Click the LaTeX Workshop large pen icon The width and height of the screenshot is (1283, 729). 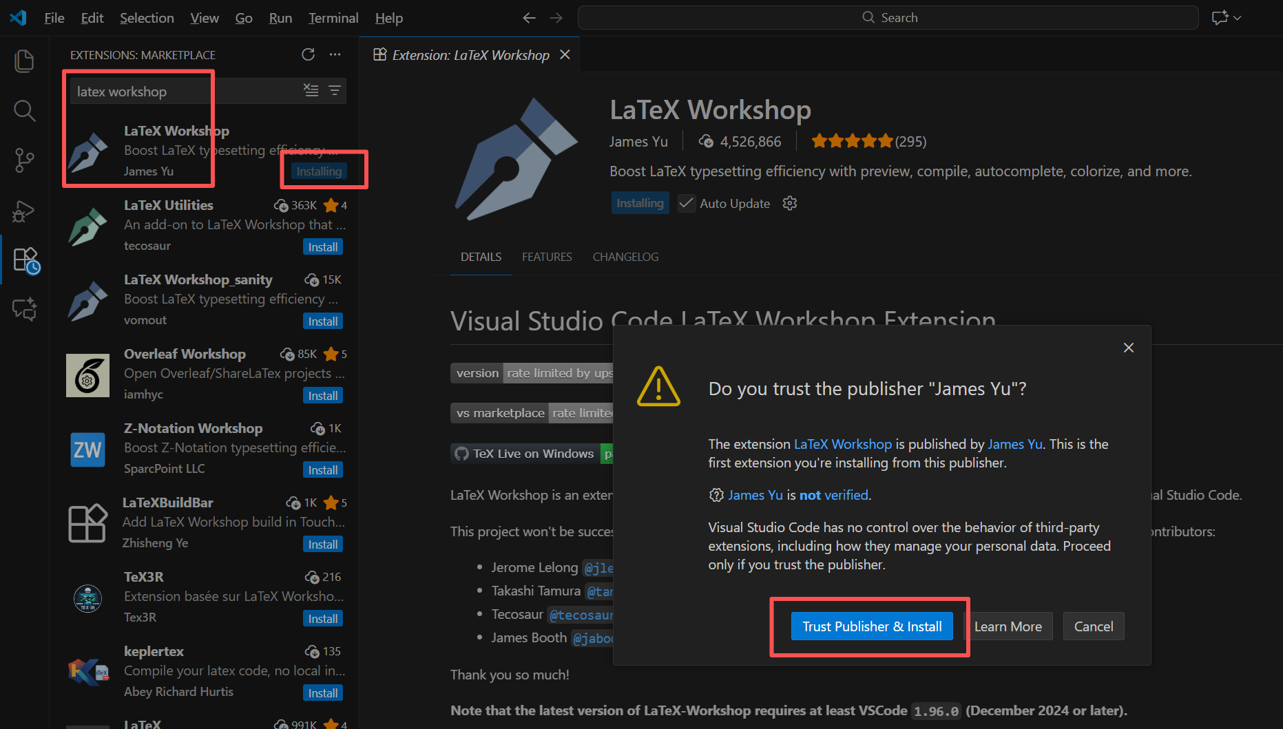click(x=517, y=159)
